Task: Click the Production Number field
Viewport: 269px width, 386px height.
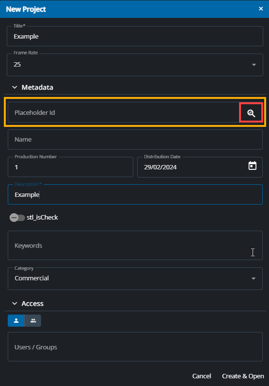Action: [x=71, y=167]
